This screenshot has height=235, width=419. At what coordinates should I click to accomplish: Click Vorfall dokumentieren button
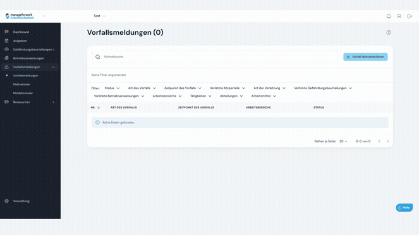point(365,57)
